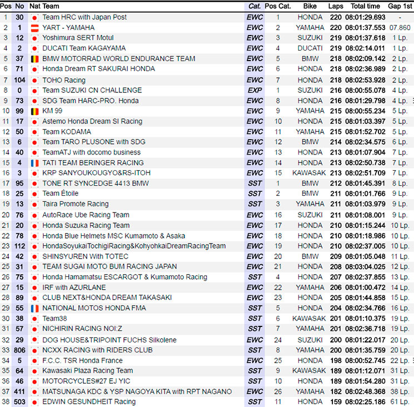Viewport: 414px width, 407px height.
Task: Click the Belgian flag beside BMW MOTORRAD WORLD ENDURANCE TEAM
Action: (34, 59)
